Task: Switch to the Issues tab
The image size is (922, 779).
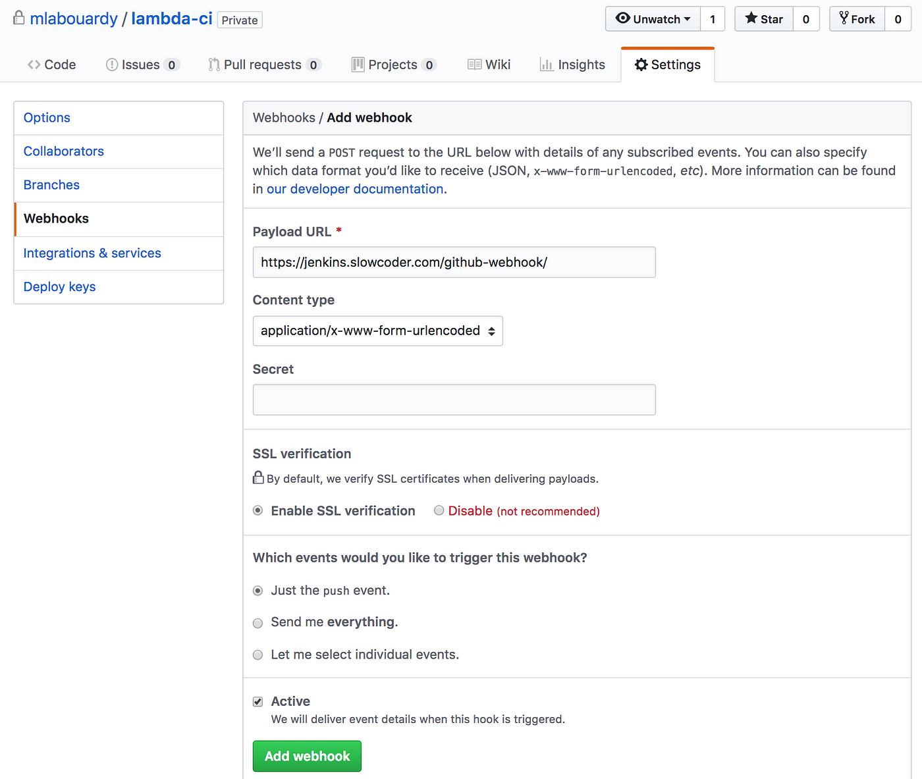Action: point(142,65)
